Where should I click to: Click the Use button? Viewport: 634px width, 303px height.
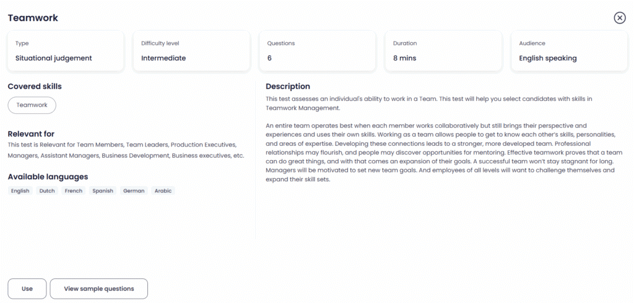27,289
